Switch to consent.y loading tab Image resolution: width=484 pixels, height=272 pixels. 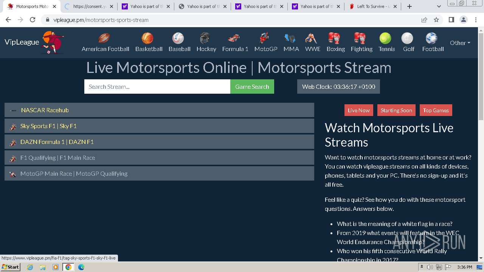click(x=89, y=6)
